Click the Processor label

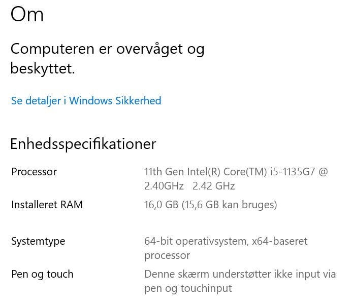click(x=34, y=172)
